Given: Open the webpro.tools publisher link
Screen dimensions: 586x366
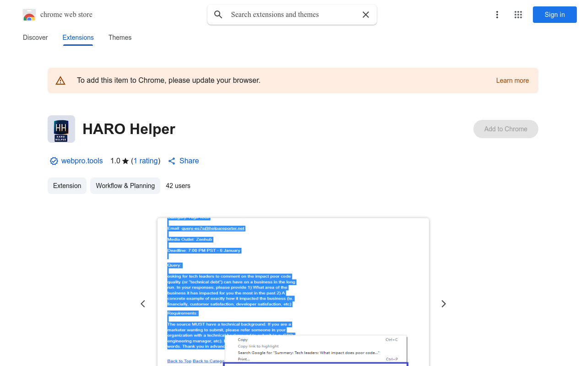Looking at the screenshot, I should click(82, 161).
